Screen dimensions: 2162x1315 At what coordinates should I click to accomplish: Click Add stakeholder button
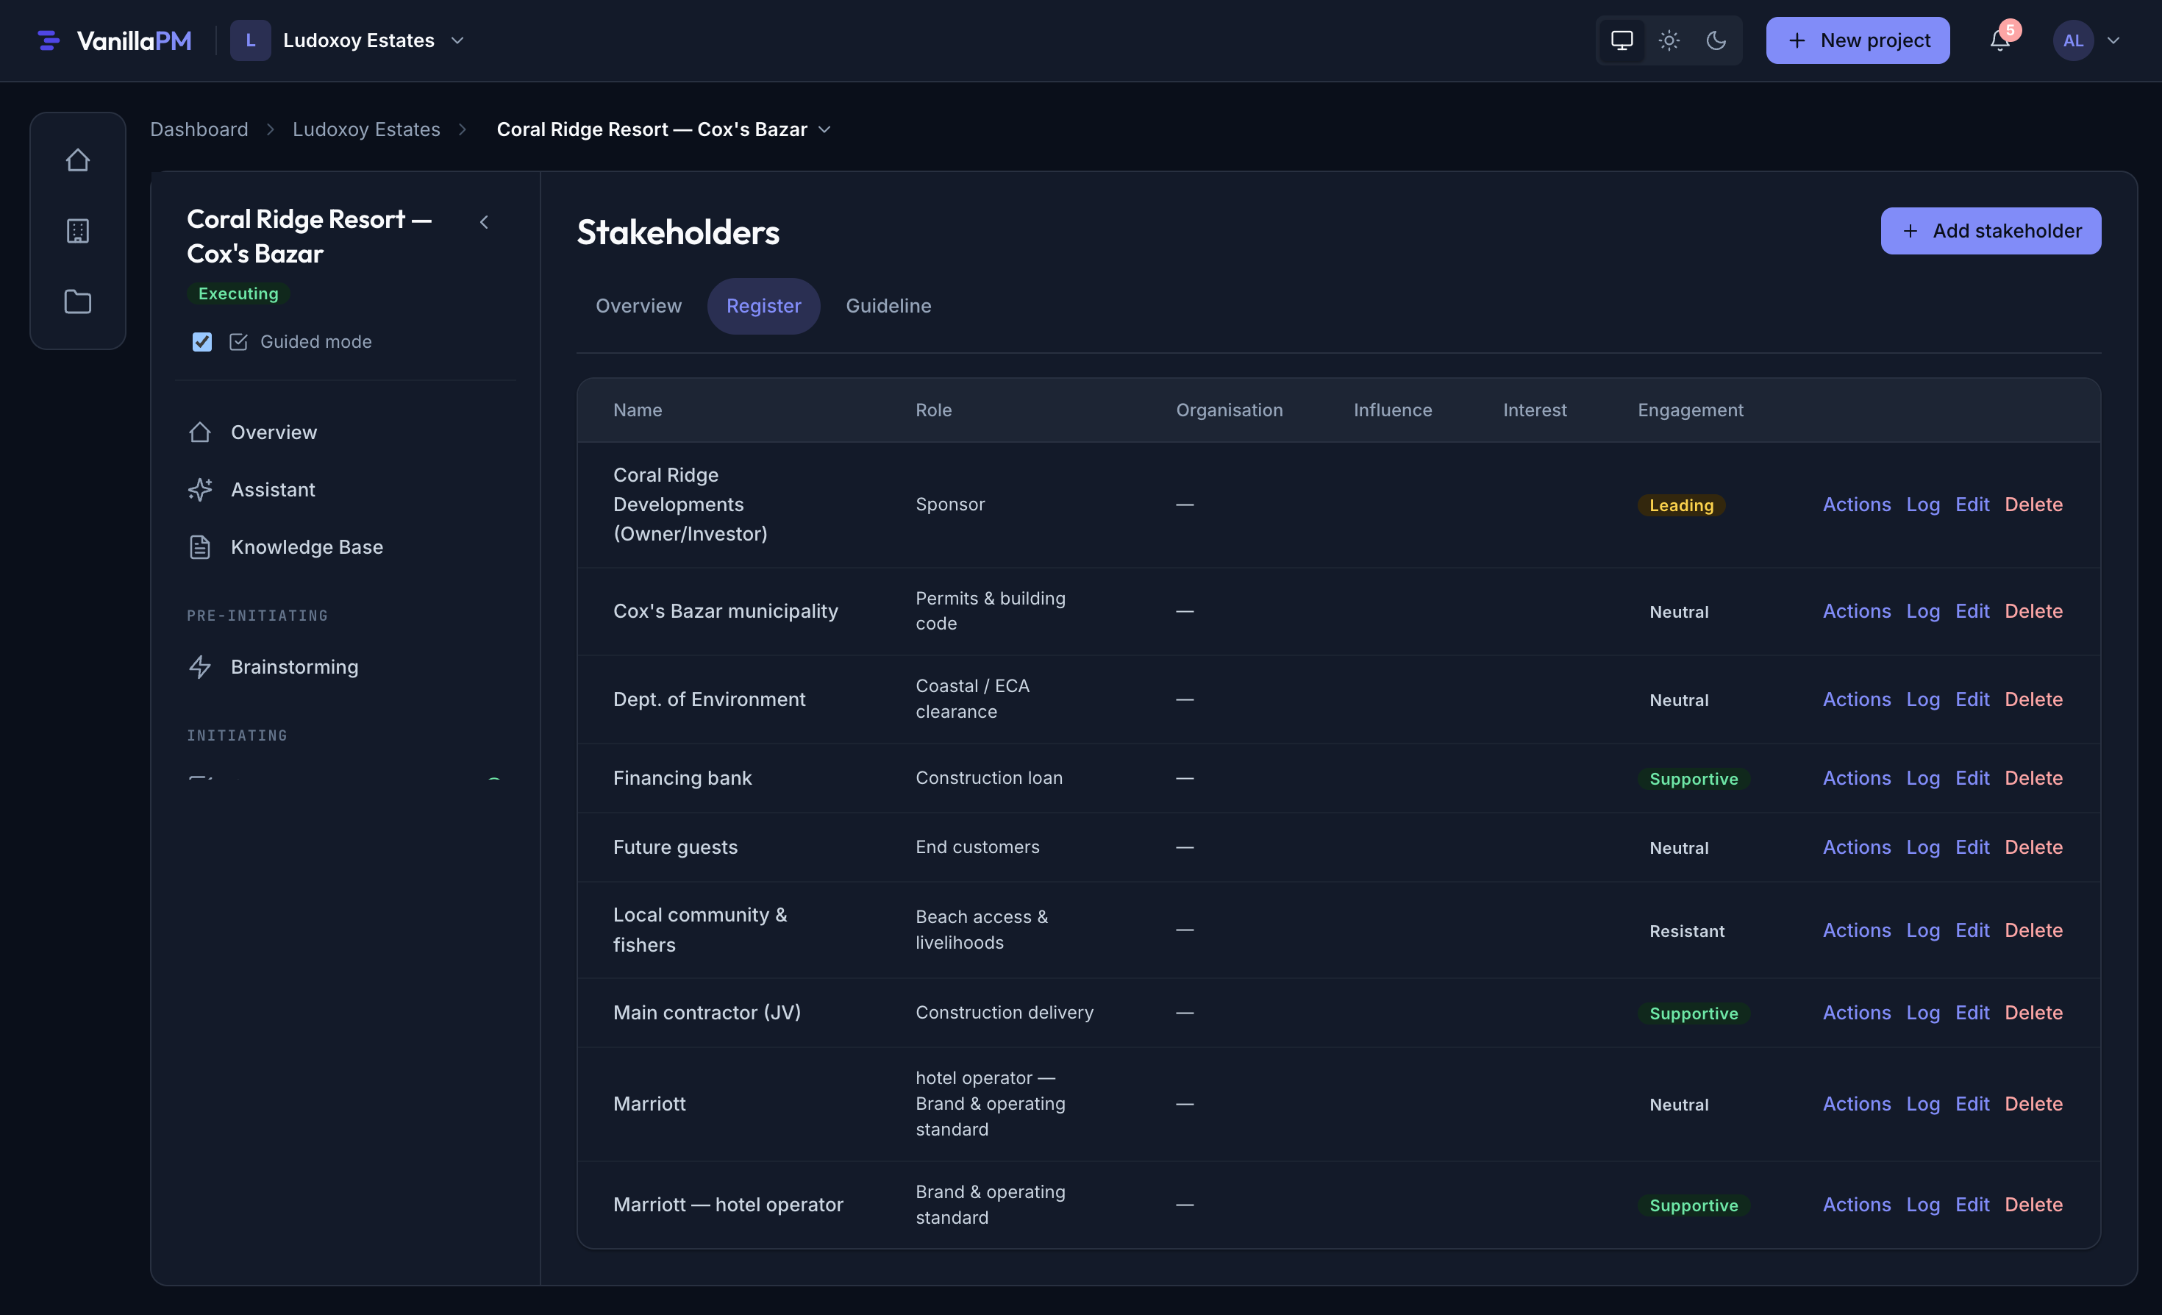click(1990, 231)
